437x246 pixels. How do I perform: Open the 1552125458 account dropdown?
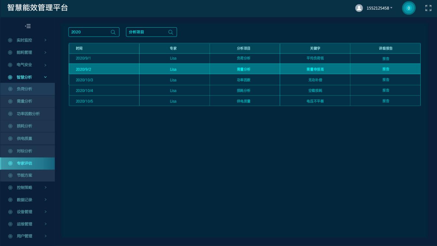pyautogui.click(x=379, y=8)
